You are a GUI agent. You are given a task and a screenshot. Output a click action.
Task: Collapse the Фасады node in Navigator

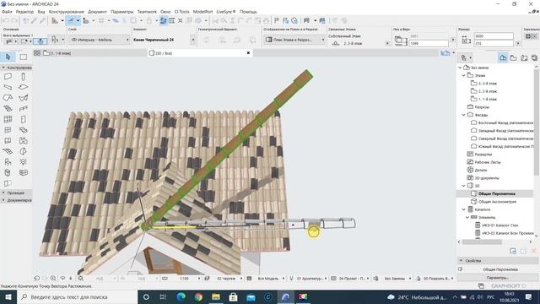click(464, 115)
